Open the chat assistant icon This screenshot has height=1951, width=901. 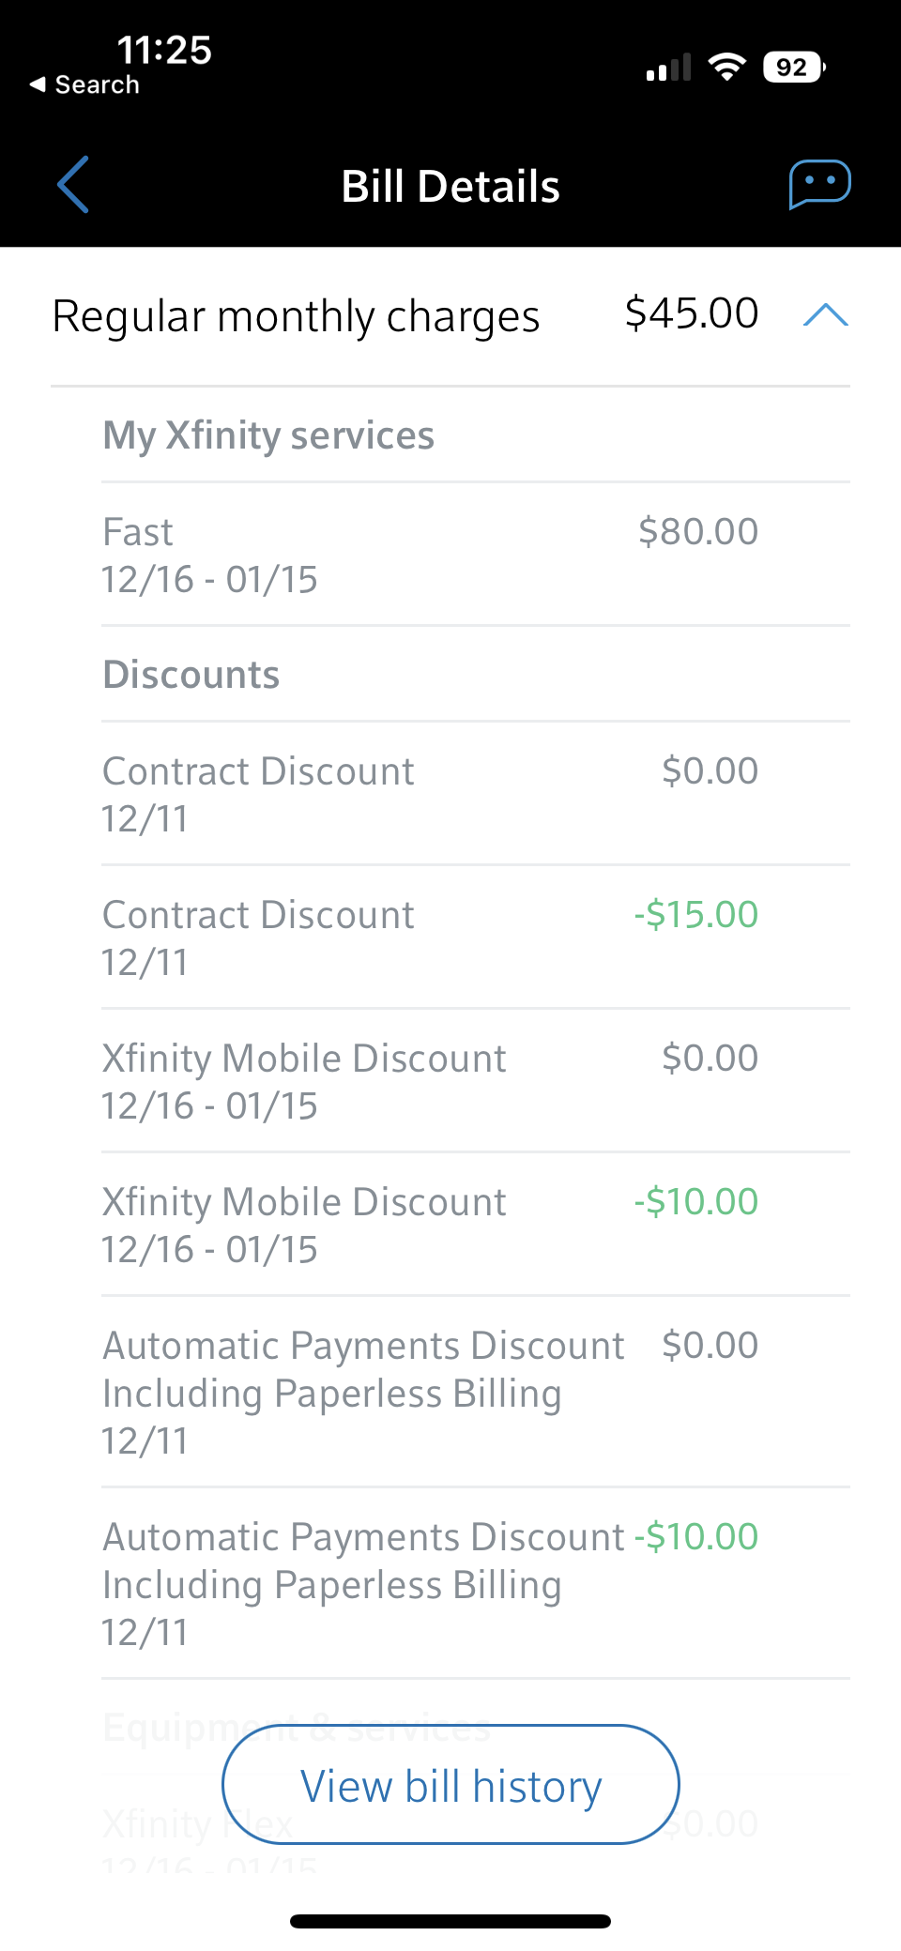tap(819, 184)
